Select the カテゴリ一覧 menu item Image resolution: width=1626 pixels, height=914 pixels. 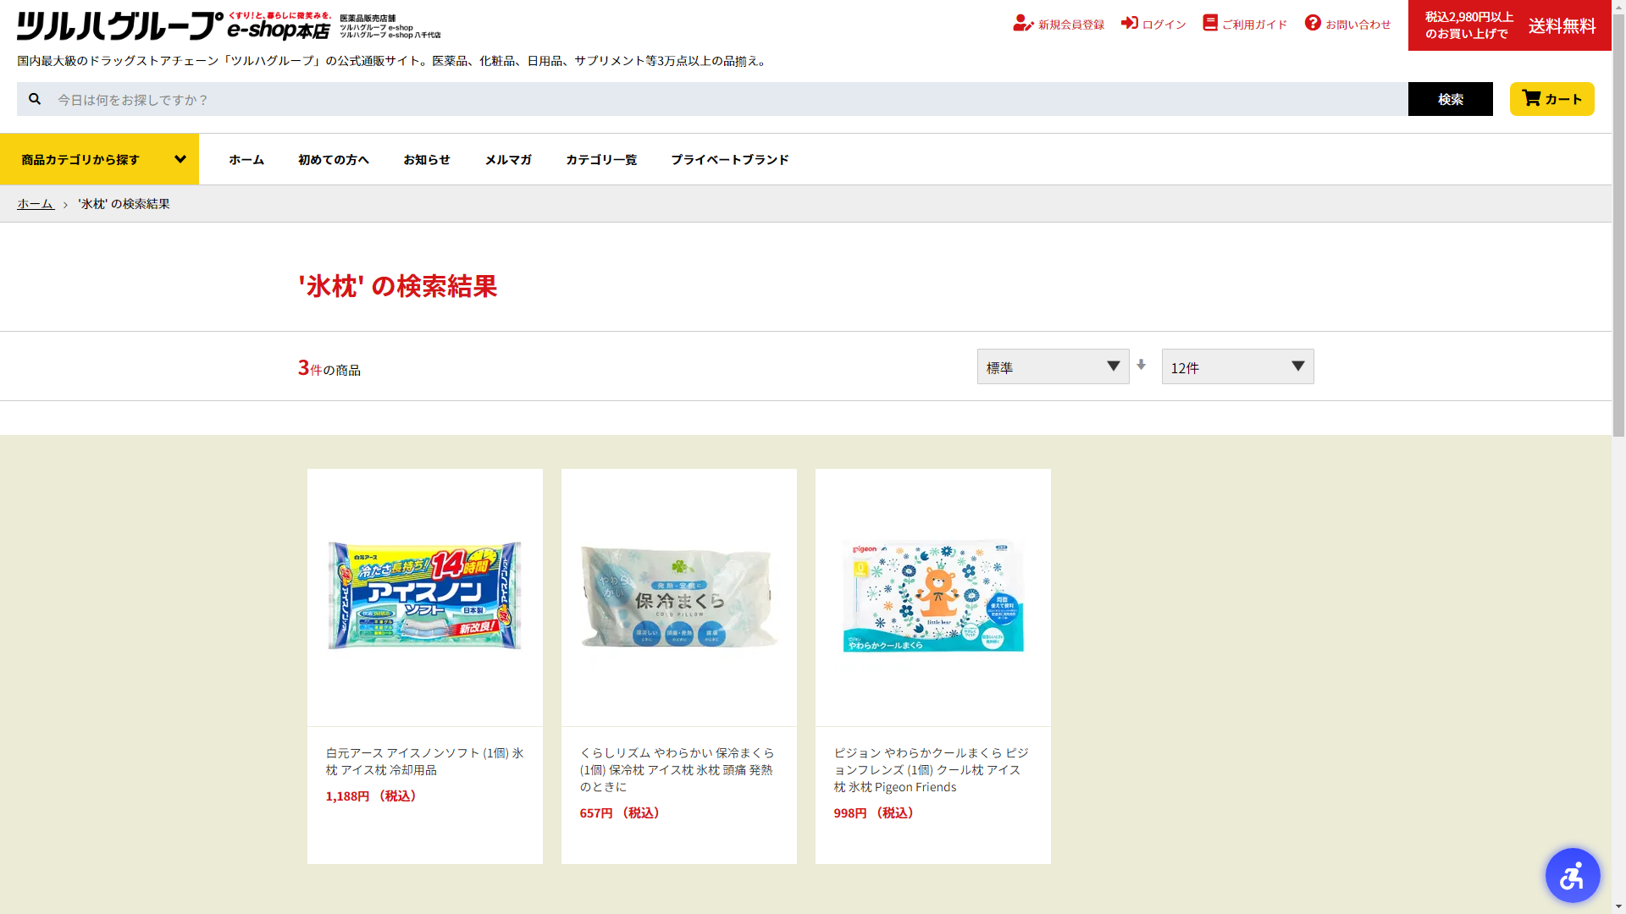(601, 159)
